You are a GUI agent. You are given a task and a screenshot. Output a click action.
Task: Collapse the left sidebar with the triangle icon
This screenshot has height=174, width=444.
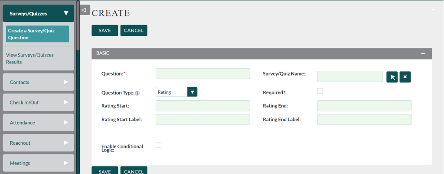tap(85, 9)
